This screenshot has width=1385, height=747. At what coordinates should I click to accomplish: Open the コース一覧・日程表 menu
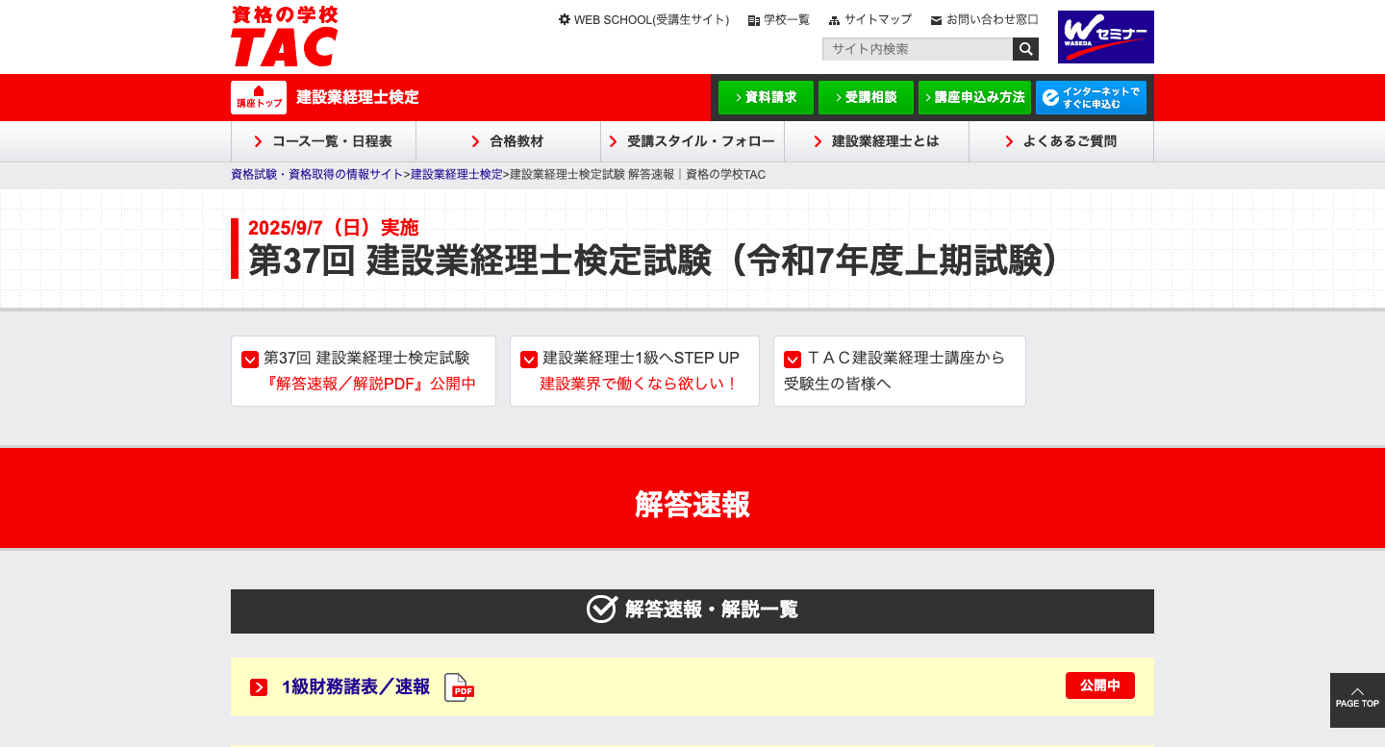click(x=323, y=141)
